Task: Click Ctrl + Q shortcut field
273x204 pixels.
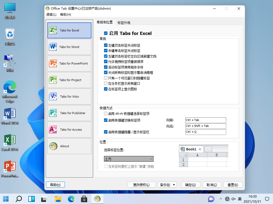Action: 206,132
